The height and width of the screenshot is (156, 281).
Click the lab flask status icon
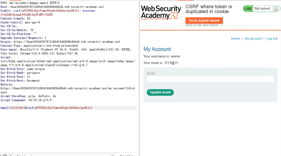[x=276, y=9]
